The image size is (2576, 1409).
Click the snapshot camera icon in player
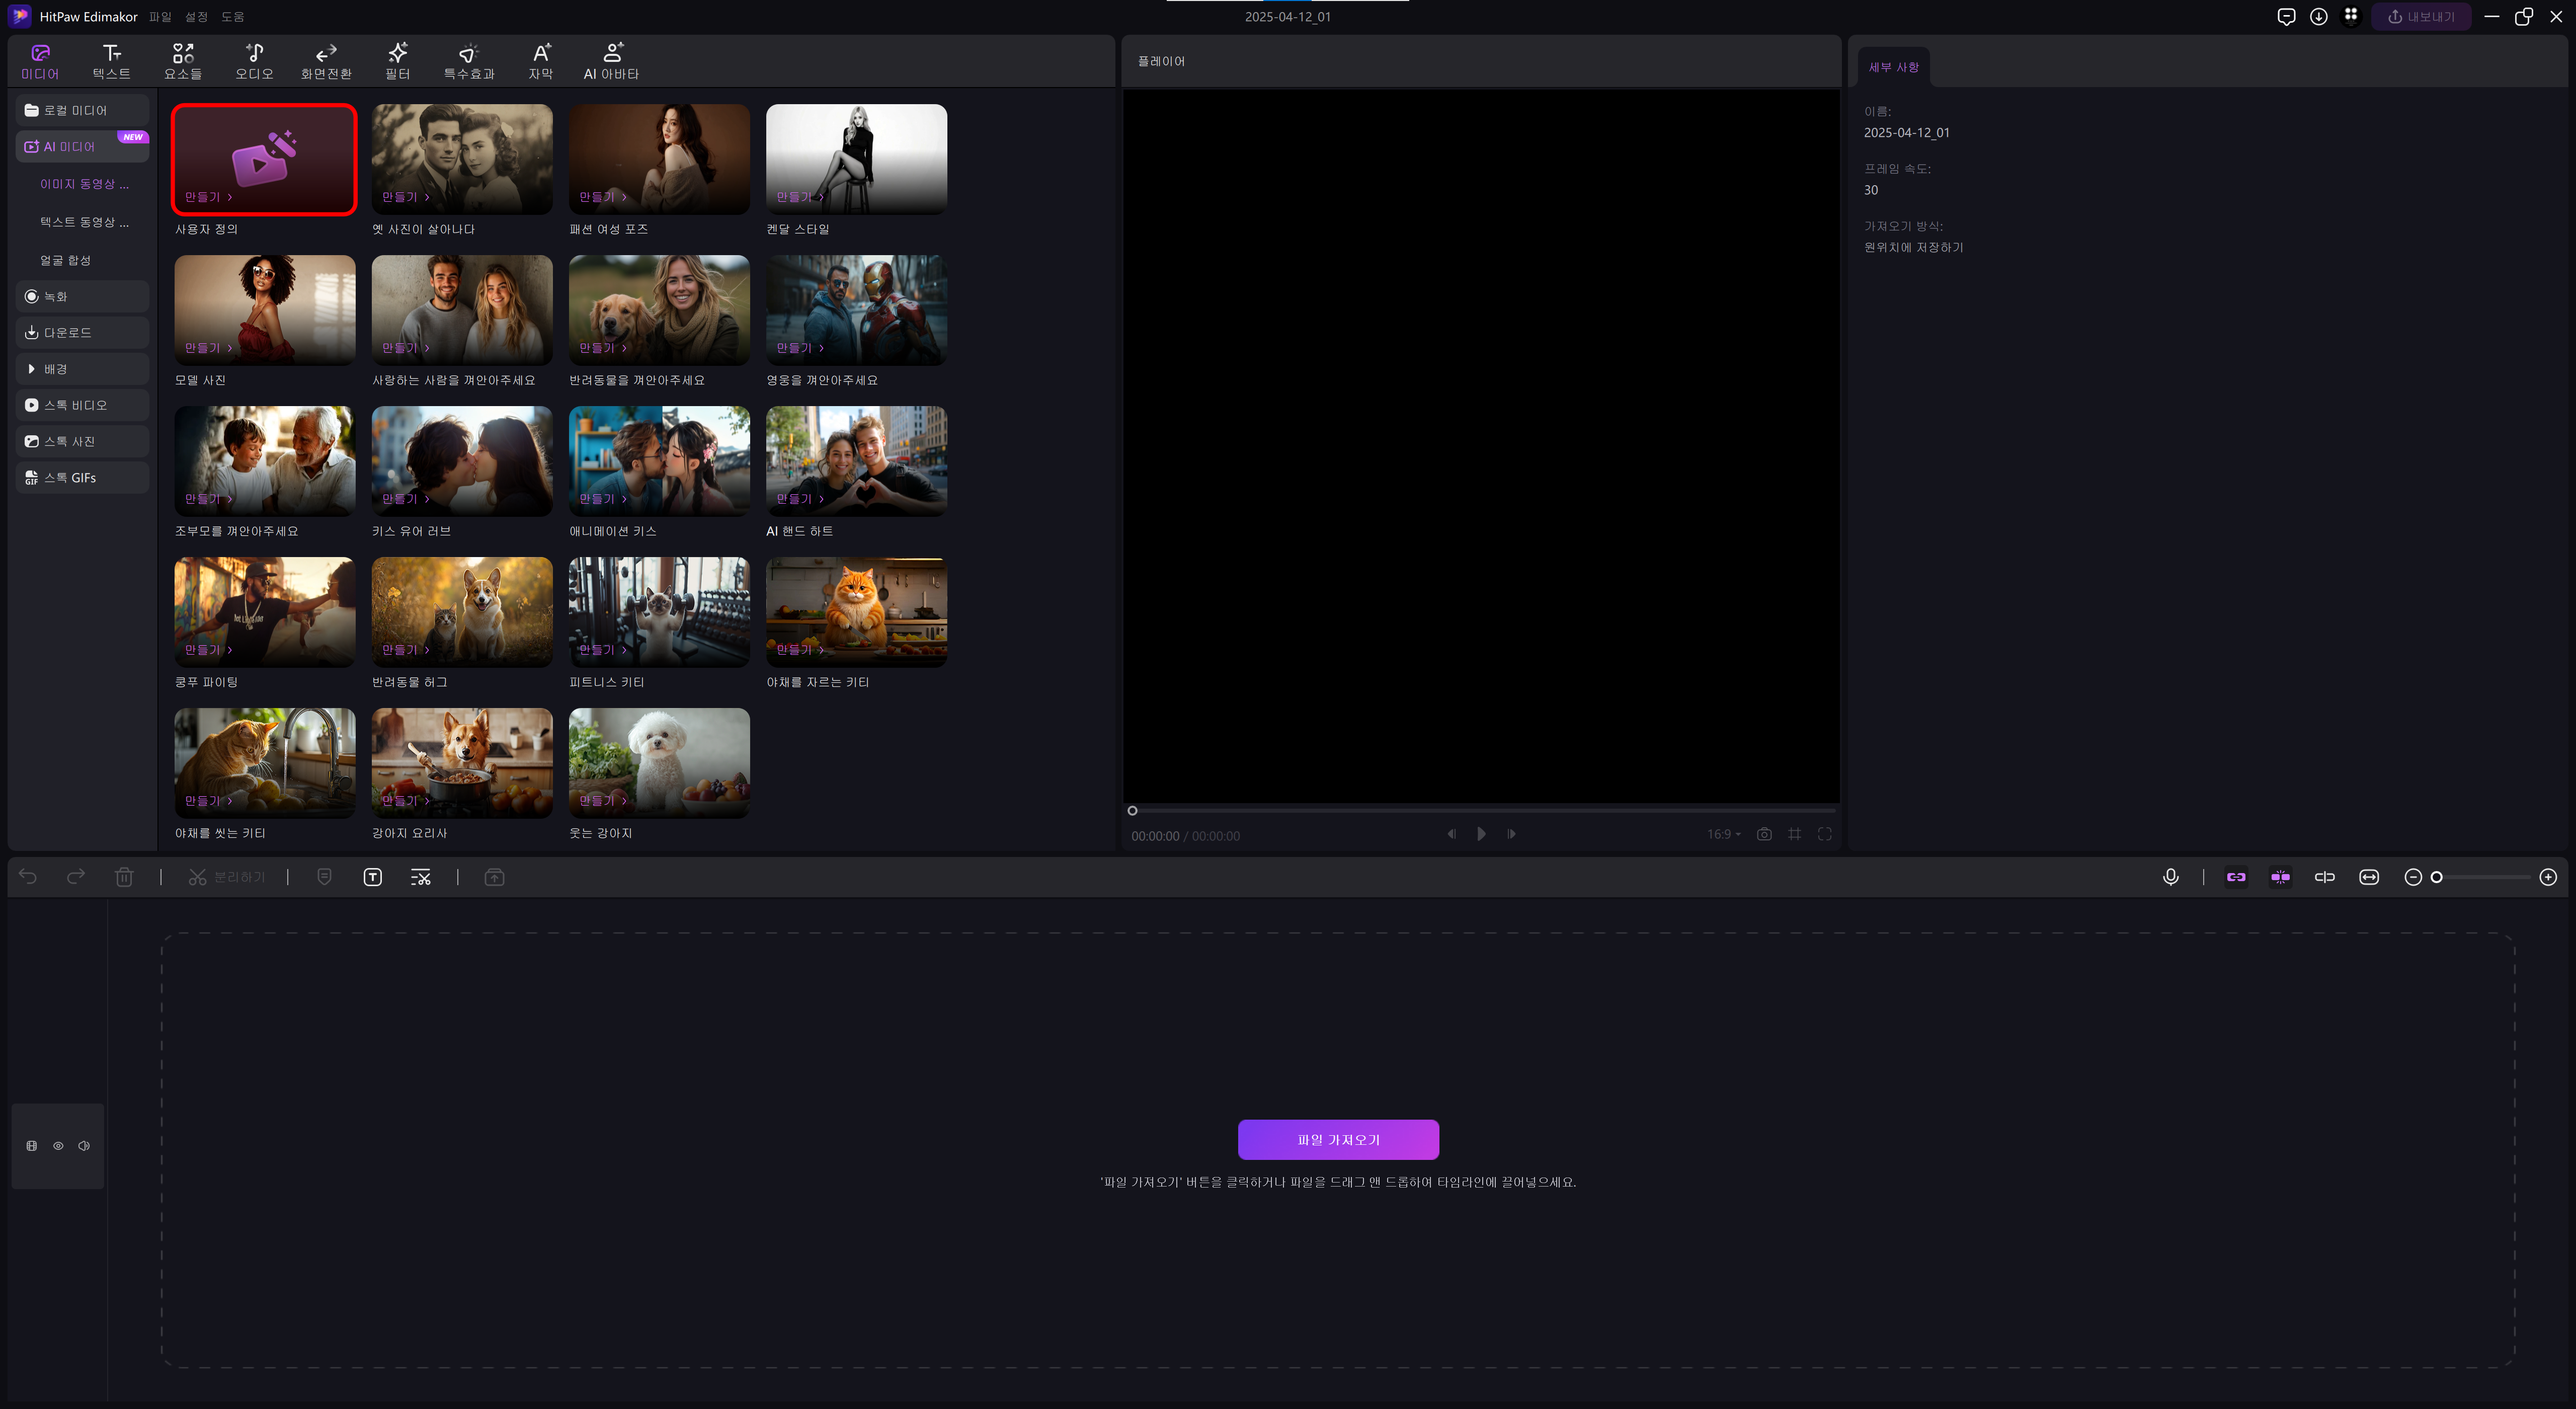pos(1764,834)
